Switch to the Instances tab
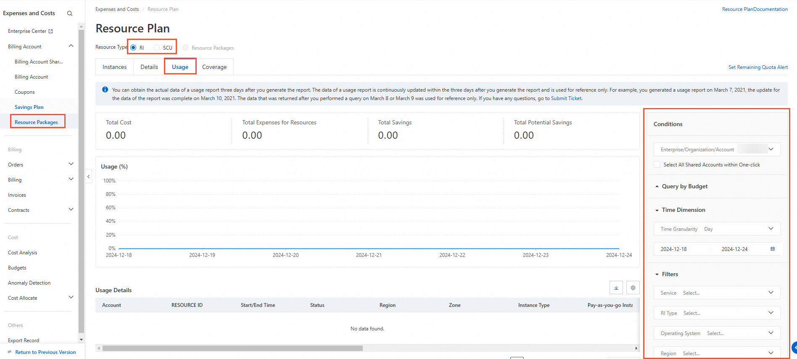The height and width of the screenshot is (359, 797). tap(114, 67)
